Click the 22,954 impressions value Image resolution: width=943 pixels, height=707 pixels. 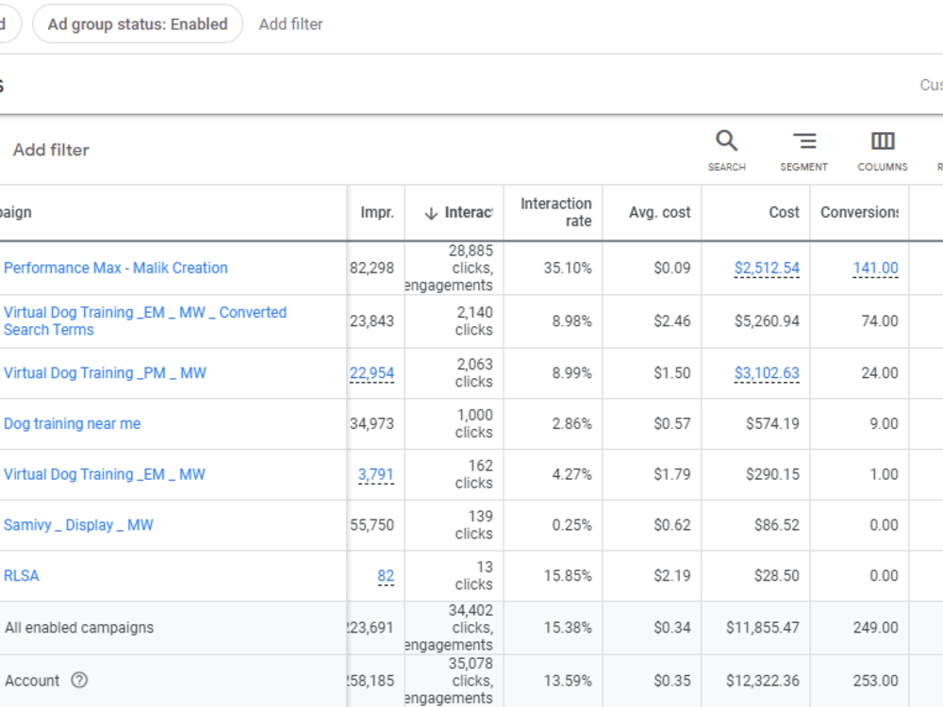tap(372, 373)
